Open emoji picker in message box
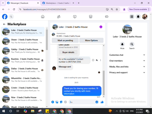Viewport: 152px width, 114px height. point(97,102)
